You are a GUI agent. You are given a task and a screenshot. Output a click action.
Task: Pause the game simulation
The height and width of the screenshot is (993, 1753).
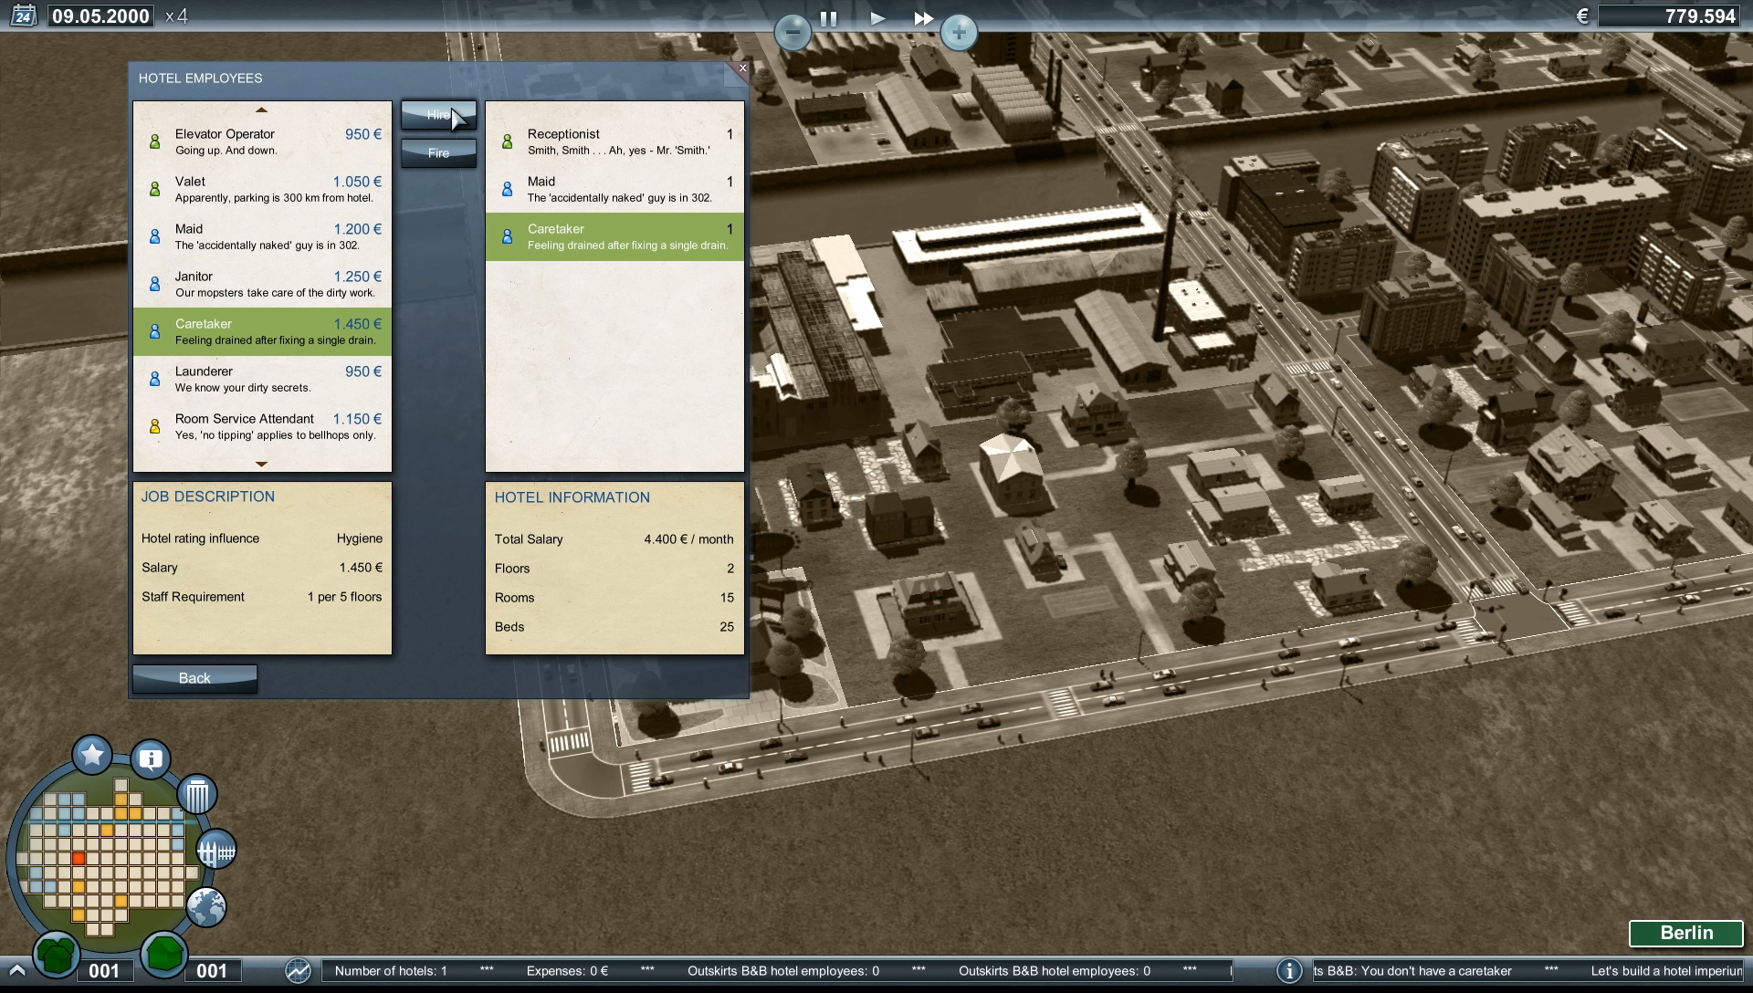[830, 17]
